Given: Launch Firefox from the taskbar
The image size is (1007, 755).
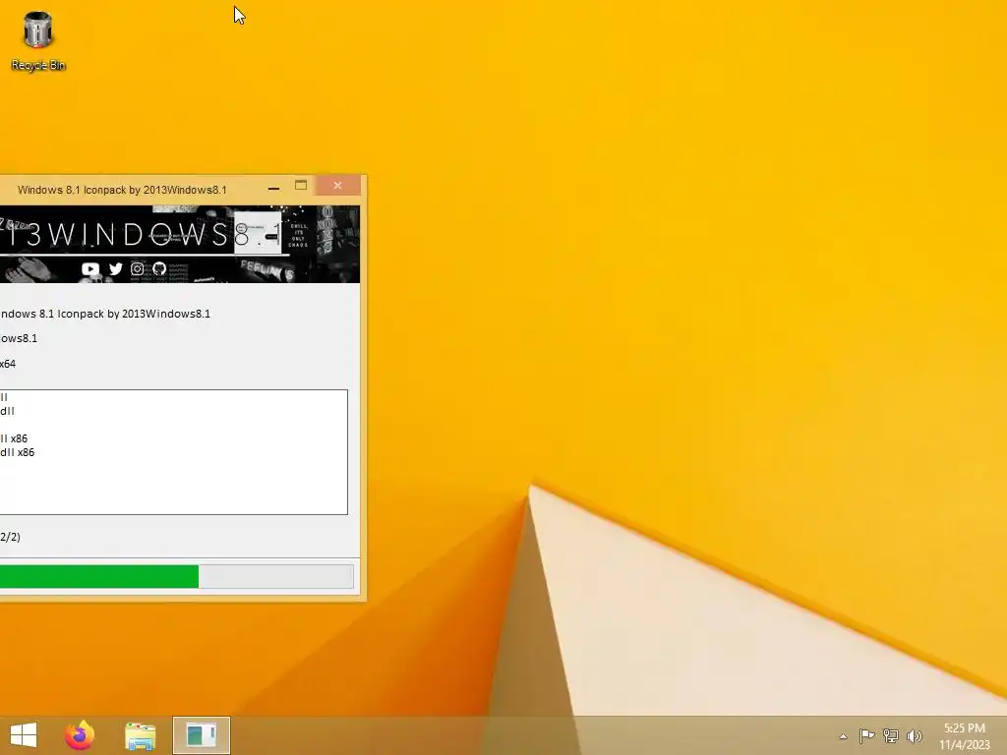Looking at the screenshot, I should 80,735.
